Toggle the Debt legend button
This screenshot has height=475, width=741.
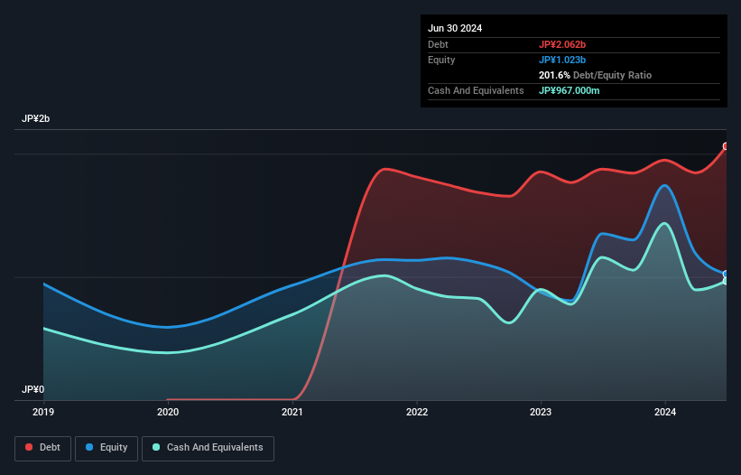click(43, 448)
